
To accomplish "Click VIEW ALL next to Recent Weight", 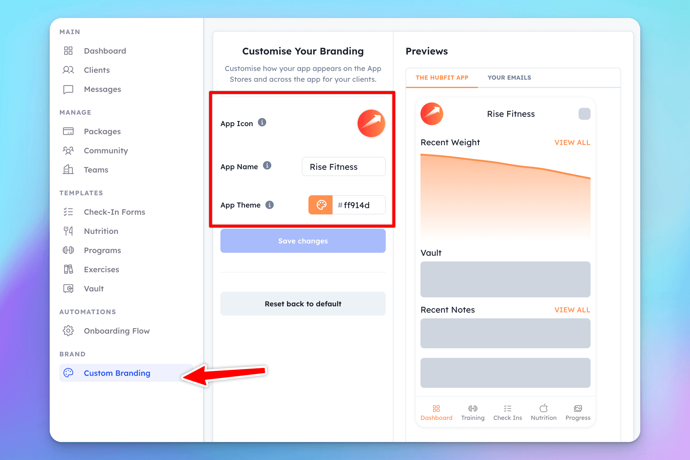I will coord(571,143).
